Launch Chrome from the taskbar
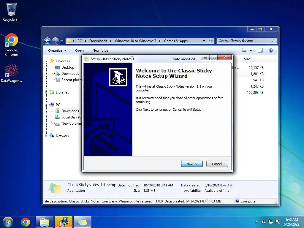The width and height of the screenshot is (304, 228). pos(26,222)
